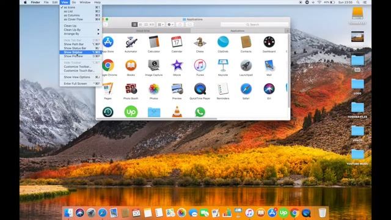This screenshot has height=220, width=391.
Task: Click the Share button in Finder toolbar
Action: pos(180,24)
